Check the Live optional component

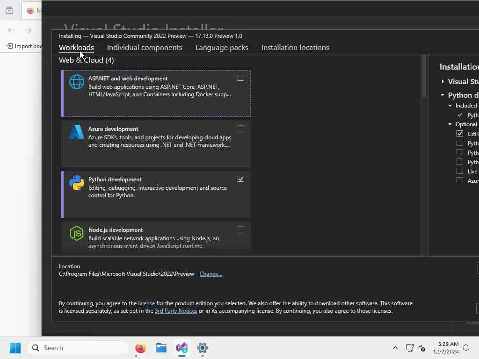pyautogui.click(x=460, y=171)
